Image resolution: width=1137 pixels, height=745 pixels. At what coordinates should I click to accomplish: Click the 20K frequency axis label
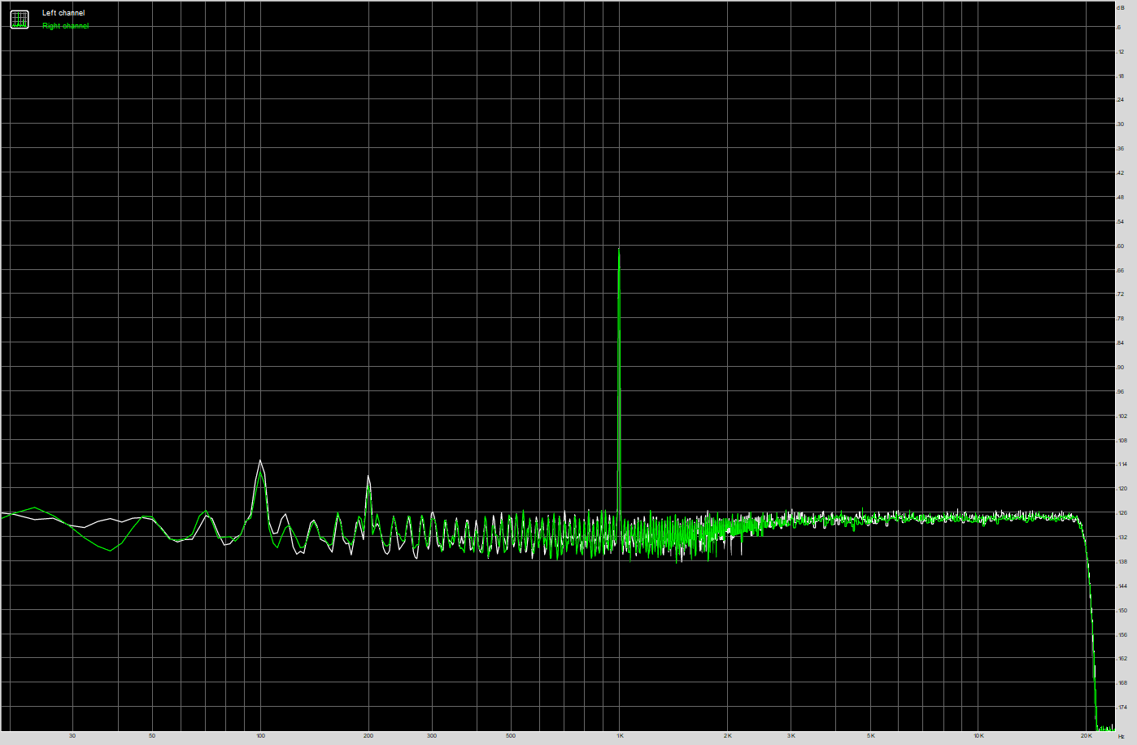point(1086,736)
